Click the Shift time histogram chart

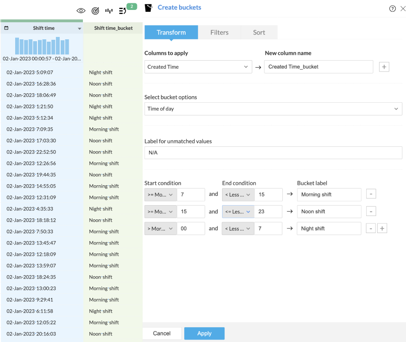click(42, 46)
